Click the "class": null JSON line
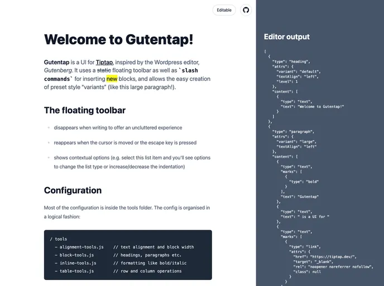384x286 pixels. [x=307, y=272]
